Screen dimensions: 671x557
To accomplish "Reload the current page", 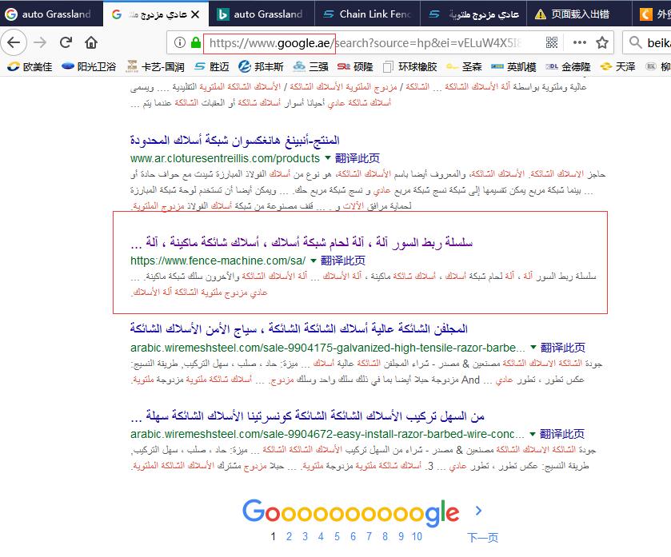I will pyautogui.click(x=66, y=42).
